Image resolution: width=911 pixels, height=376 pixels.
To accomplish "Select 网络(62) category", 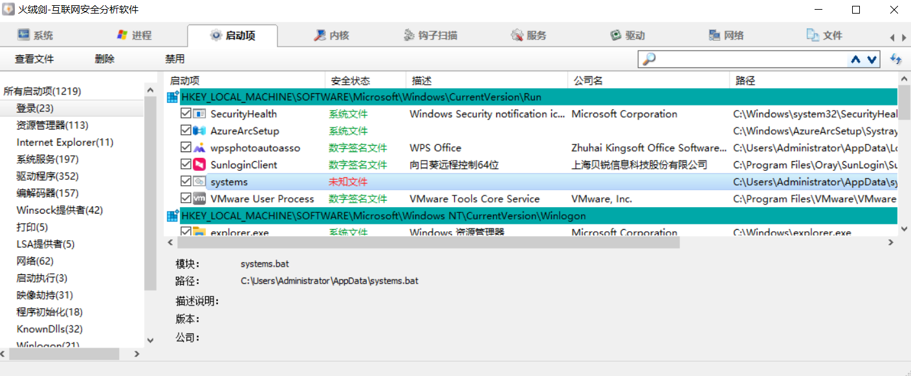I will (35, 261).
